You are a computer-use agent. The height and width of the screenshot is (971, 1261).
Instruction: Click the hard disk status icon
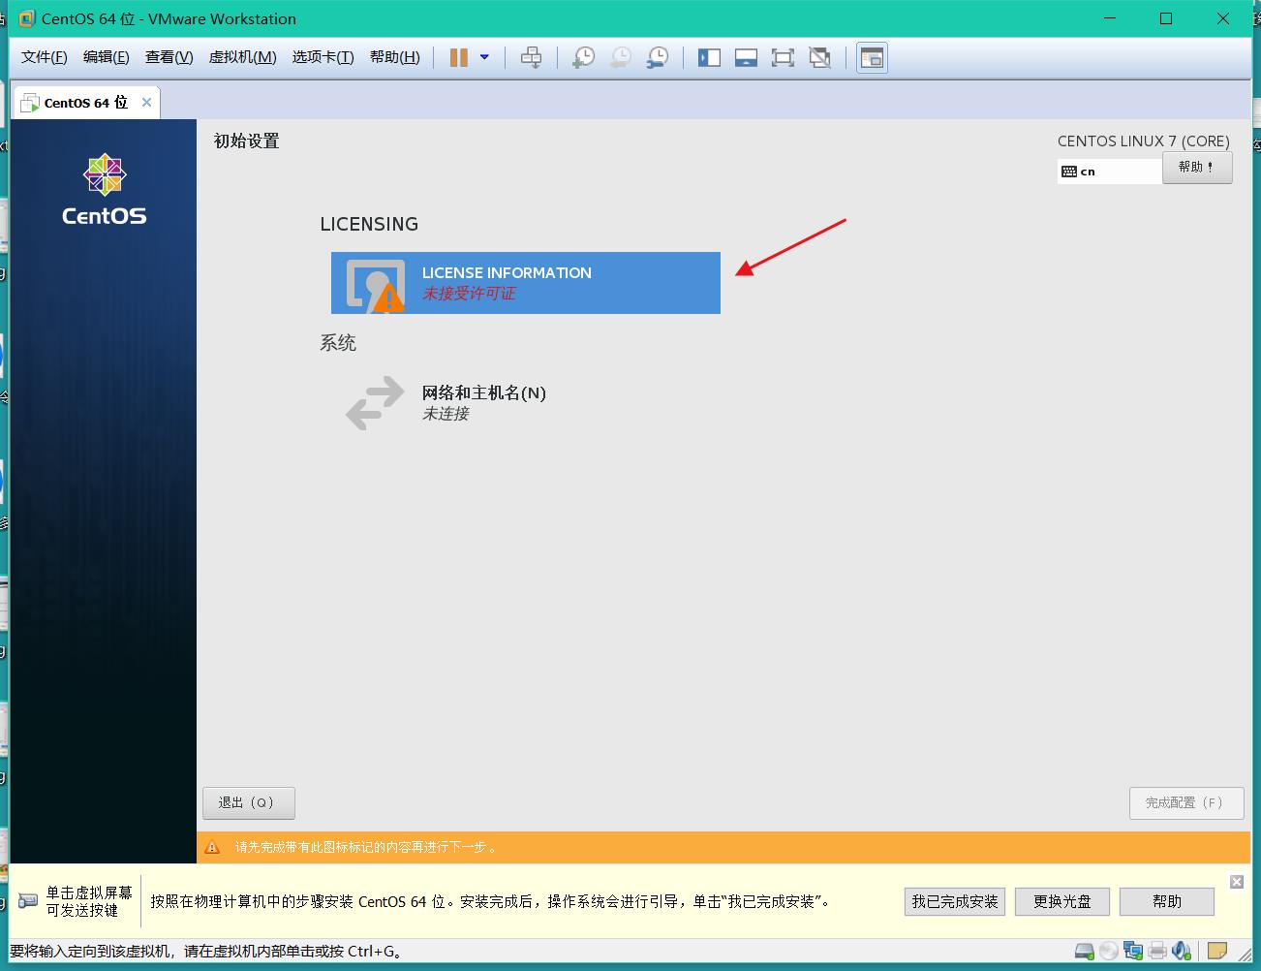[1085, 951]
